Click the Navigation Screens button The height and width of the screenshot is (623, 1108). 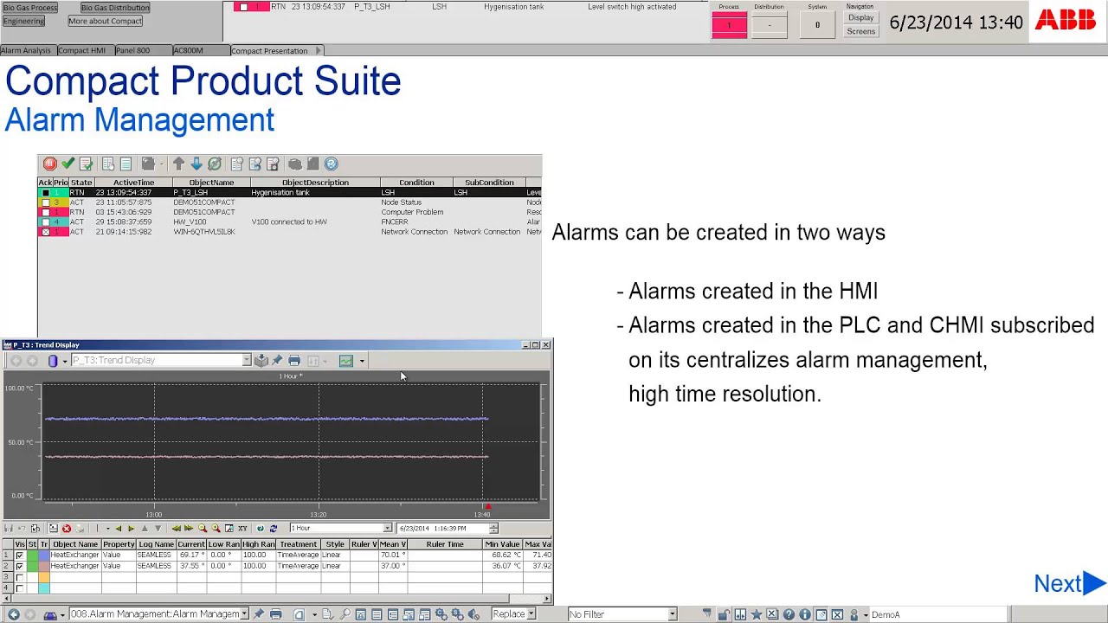861,31
